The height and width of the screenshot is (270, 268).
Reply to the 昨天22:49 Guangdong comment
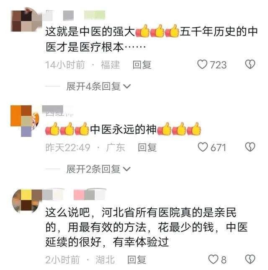(x=147, y=148)
